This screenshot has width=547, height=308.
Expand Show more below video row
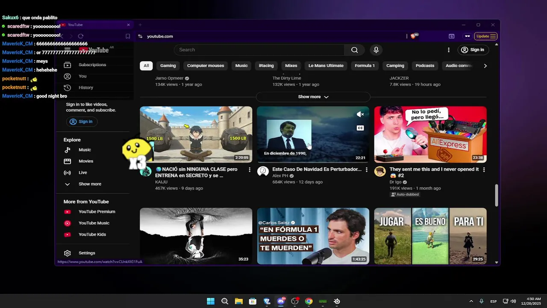313,97
